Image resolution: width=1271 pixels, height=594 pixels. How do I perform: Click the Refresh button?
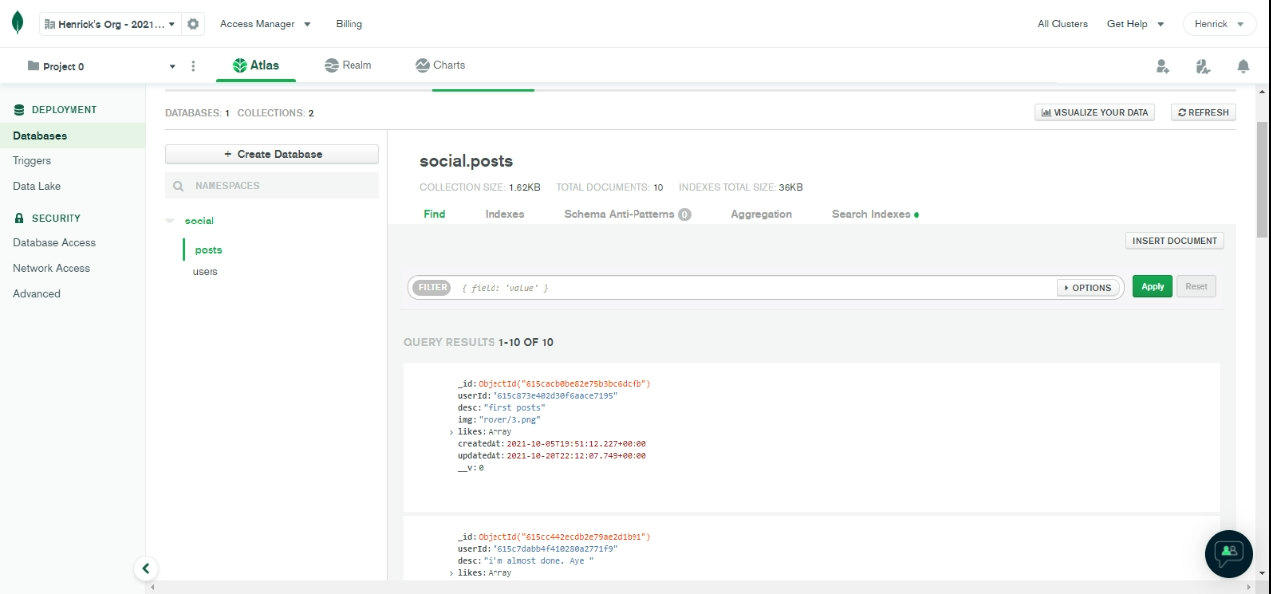coord(1203,113)
